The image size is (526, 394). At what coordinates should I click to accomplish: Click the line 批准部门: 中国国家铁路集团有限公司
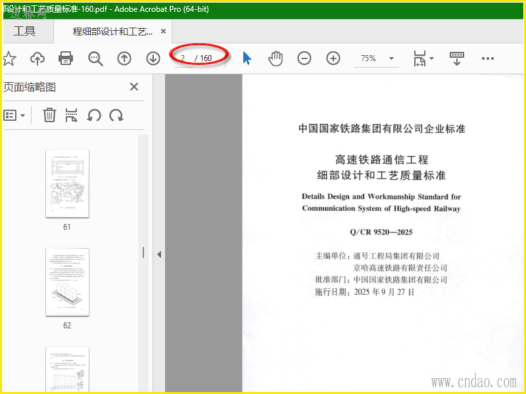381,280
